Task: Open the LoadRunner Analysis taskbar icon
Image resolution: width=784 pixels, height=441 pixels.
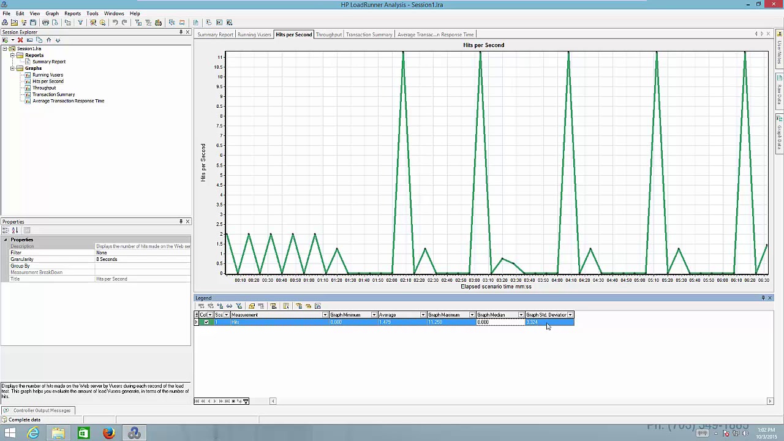Action: coord(134,433)
